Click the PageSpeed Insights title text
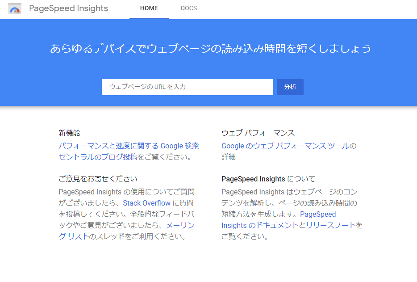Viewport: 417px width, 282px height. (68, 8)
